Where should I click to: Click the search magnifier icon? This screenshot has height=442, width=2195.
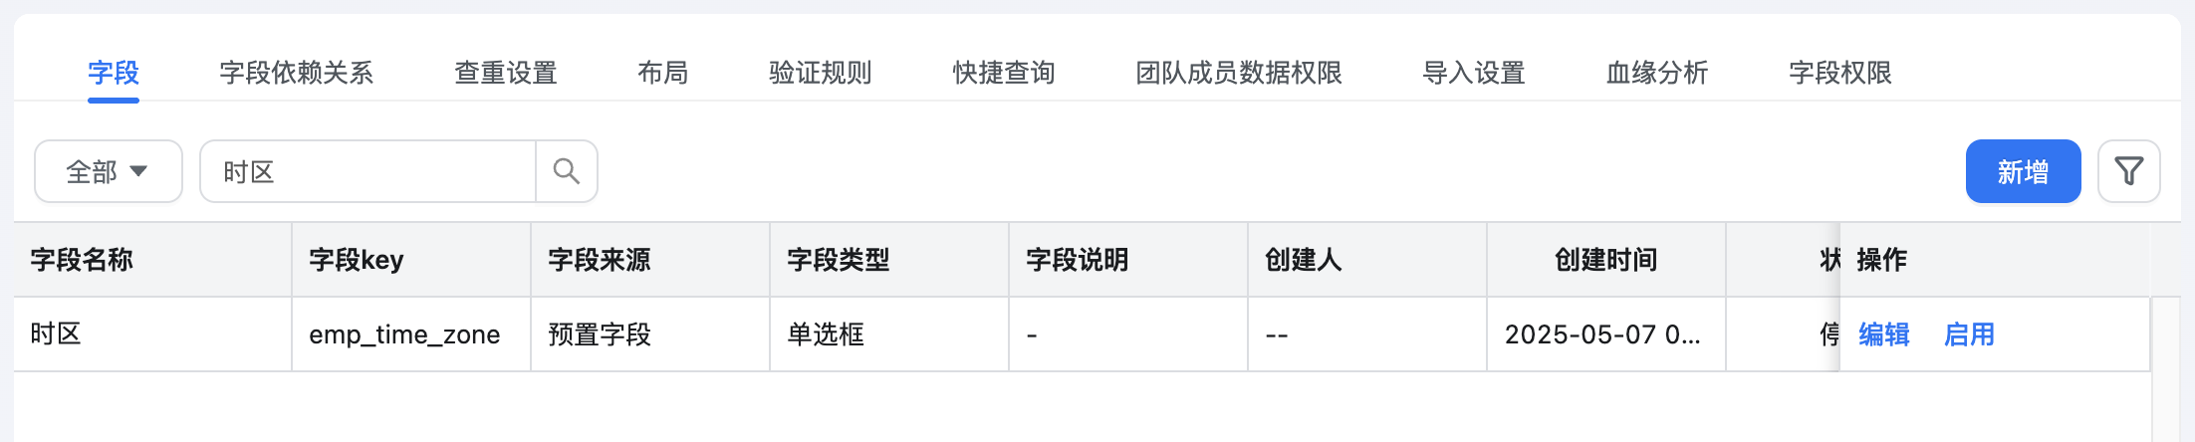coord(567,171)
